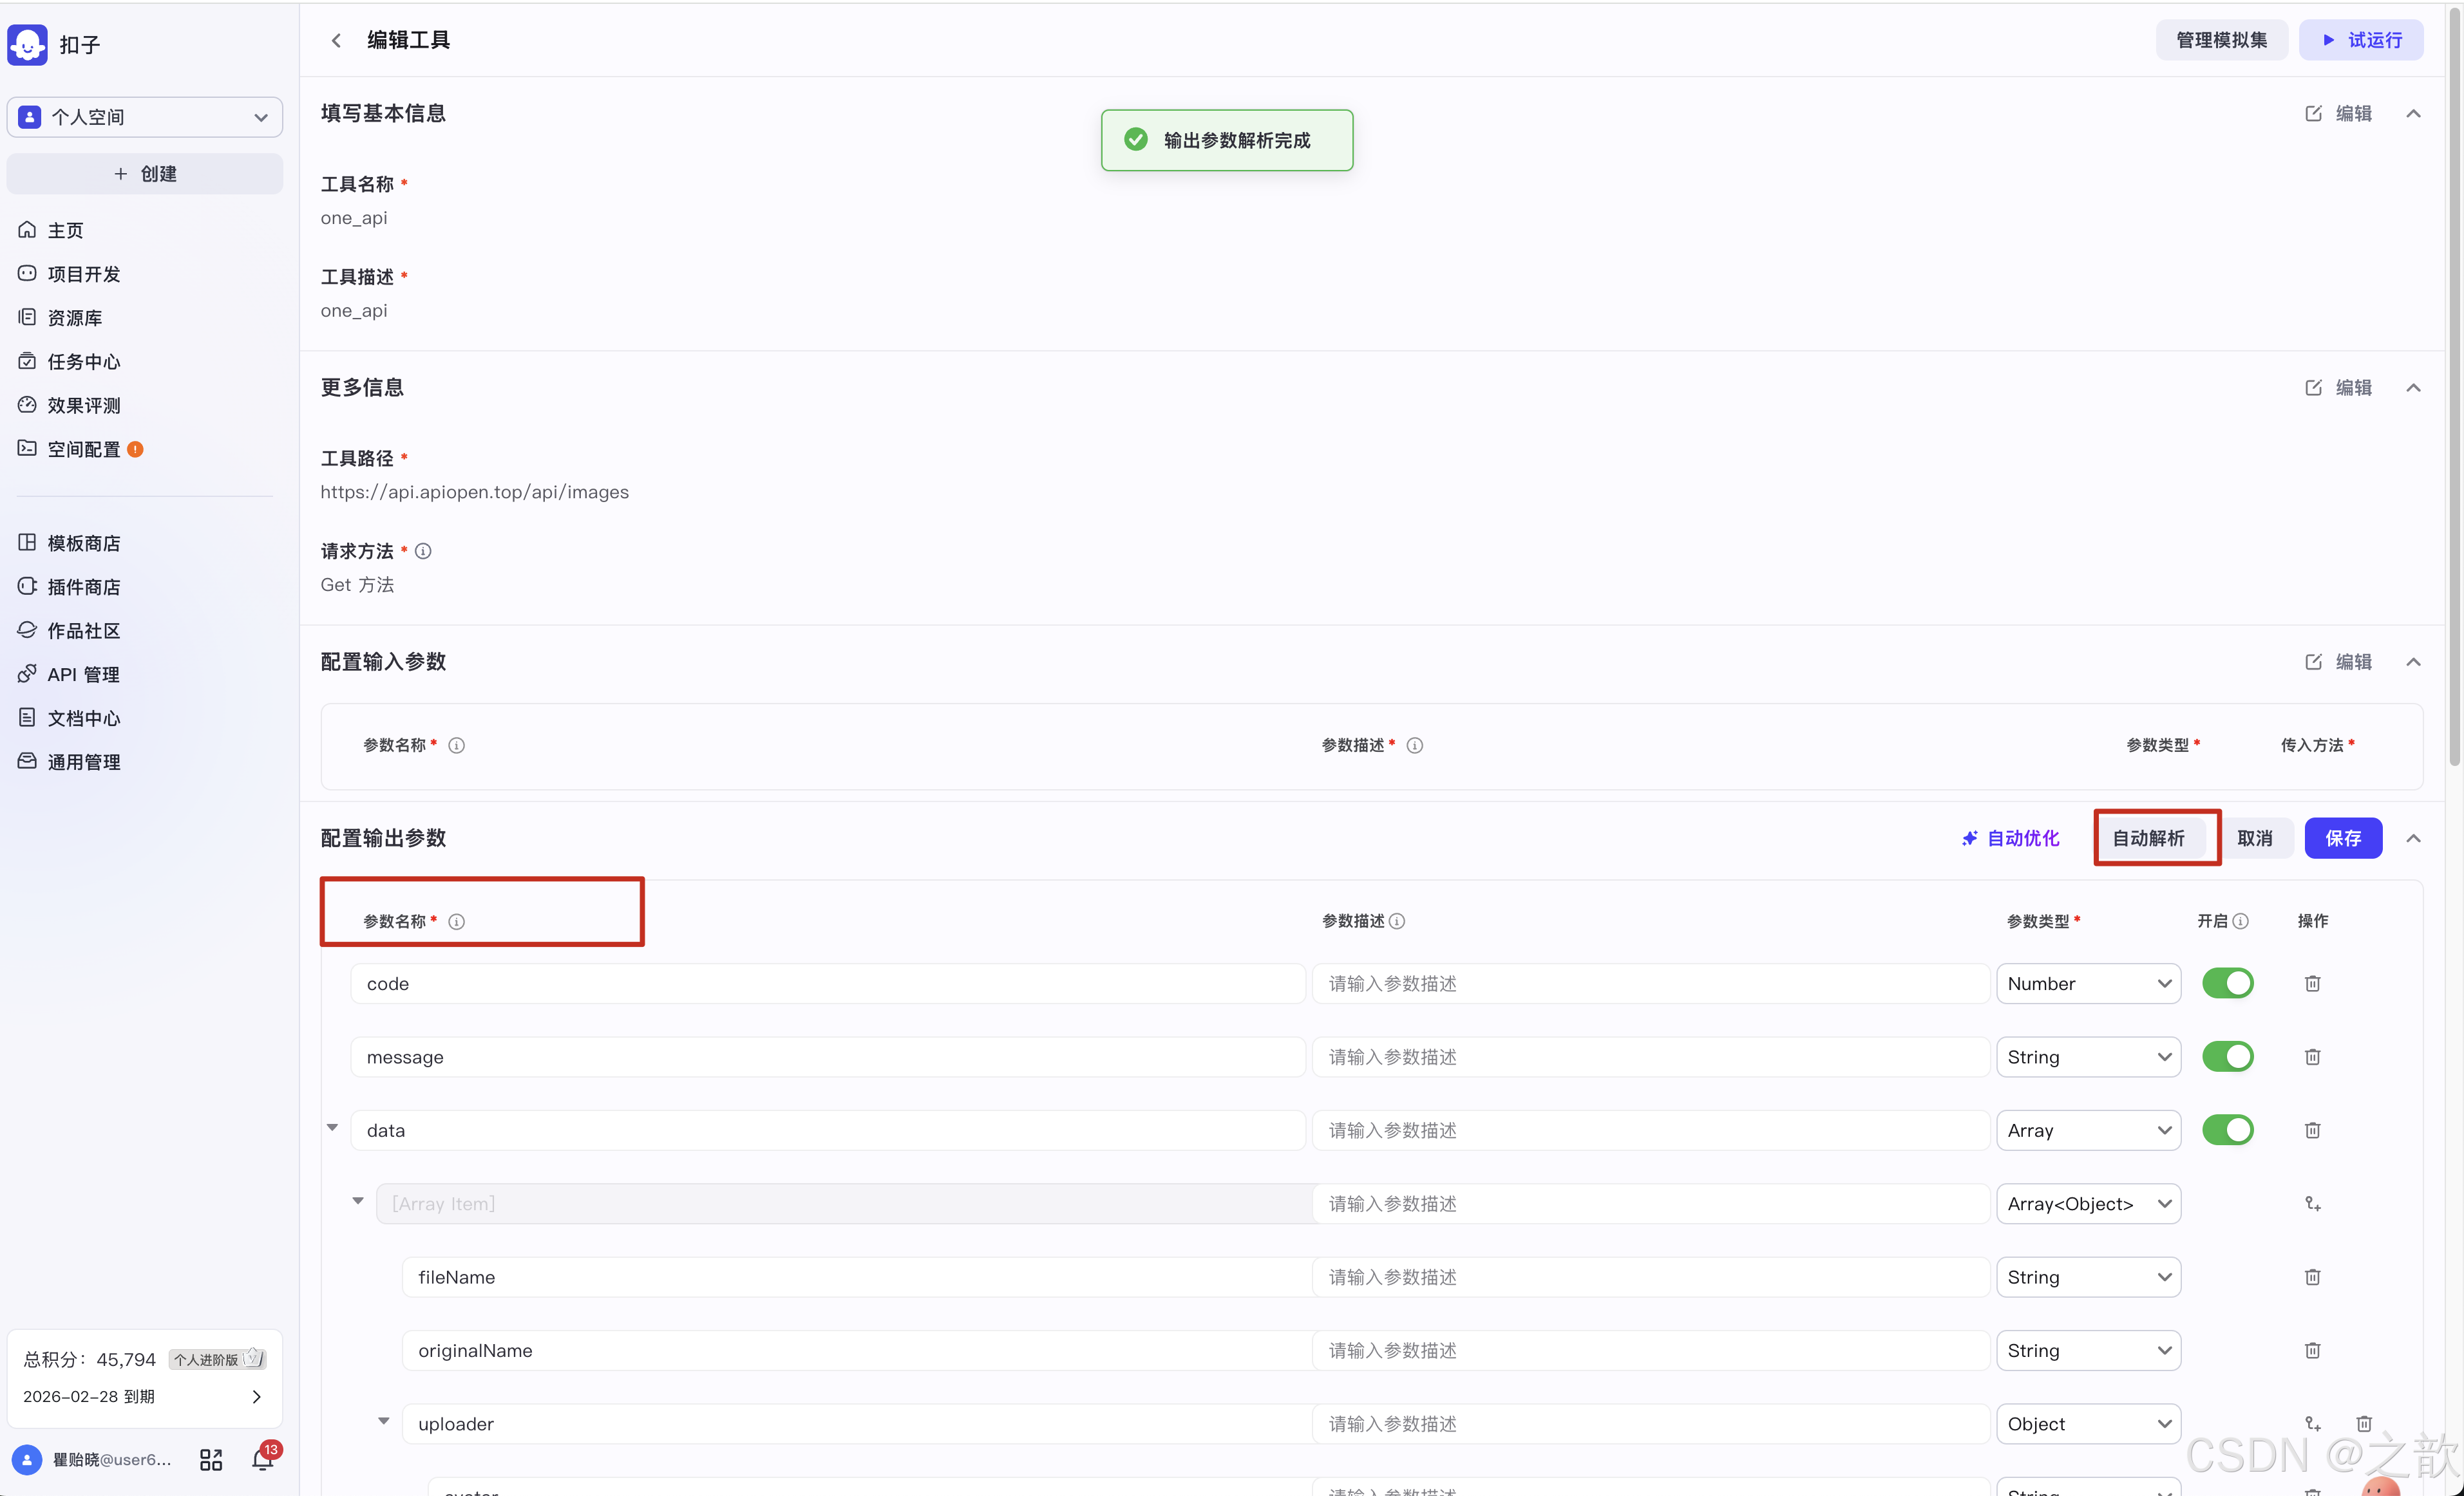This screenshot has width=2464, height=1496.
Task: Turn off the message parameter toggle
Action: [x=2227, y=1056]
